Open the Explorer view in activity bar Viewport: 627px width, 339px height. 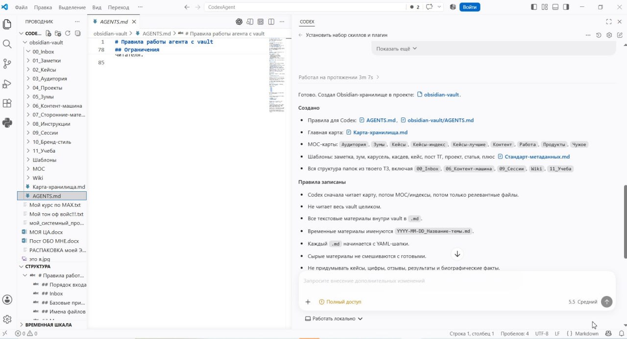7,24
